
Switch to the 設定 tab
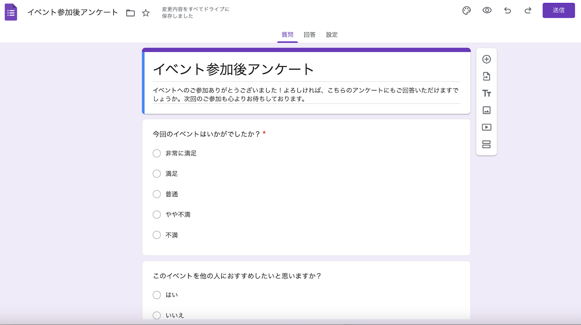pos(332,35)
